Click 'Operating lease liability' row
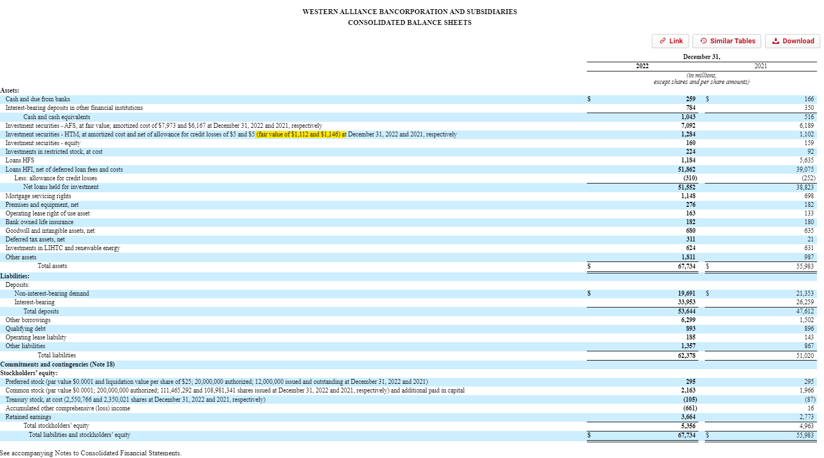 coord(36,337)
